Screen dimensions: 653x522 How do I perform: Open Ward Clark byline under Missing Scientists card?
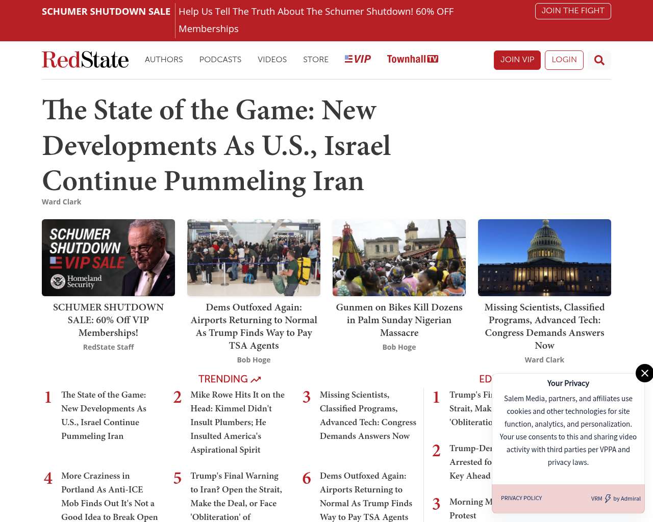(544, 360)
